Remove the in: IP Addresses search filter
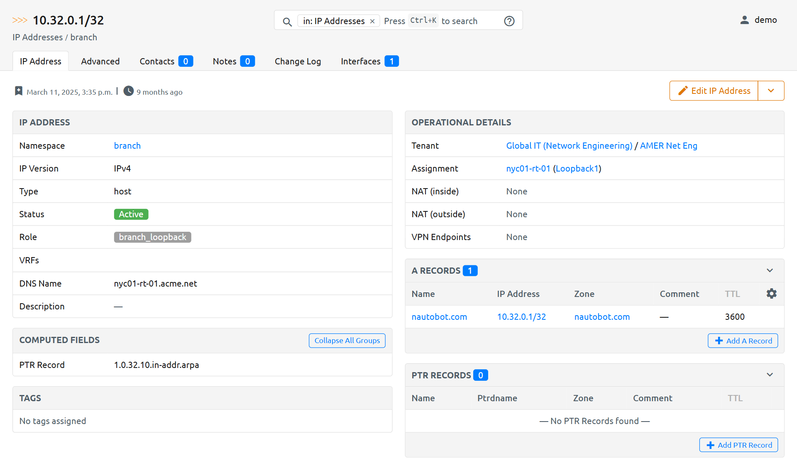This screenshot has width=797, height=461. (x=372, y=21)
